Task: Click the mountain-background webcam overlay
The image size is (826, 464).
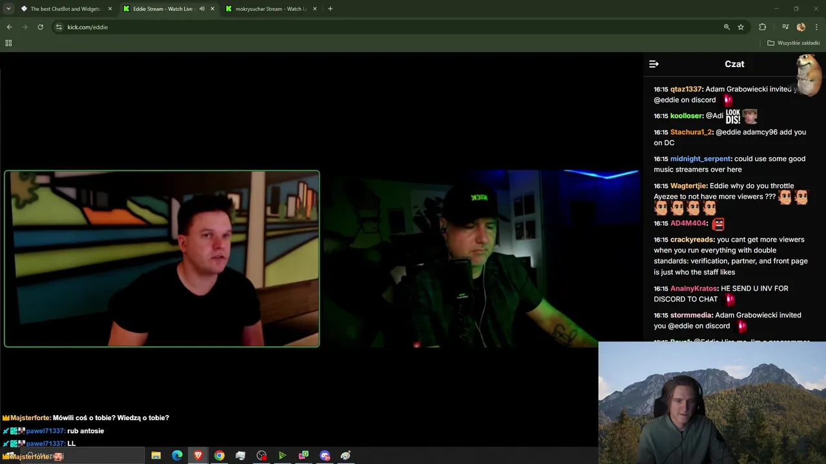Action: click(712, 403)
